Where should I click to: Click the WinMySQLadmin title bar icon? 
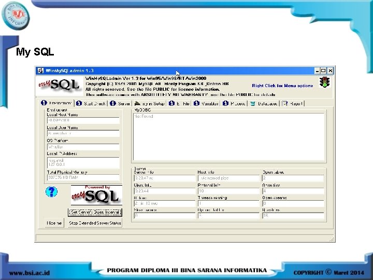41,71
